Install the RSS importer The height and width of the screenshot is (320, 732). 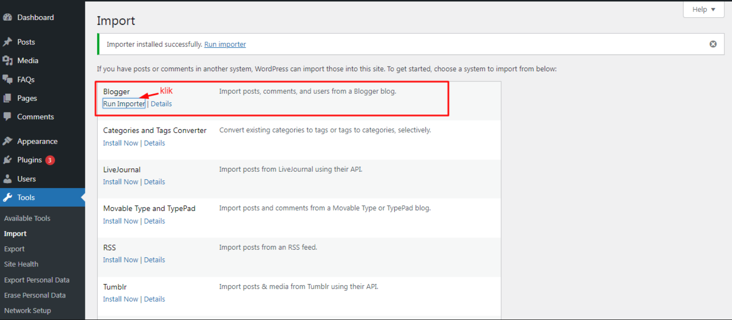coord(121,260)
